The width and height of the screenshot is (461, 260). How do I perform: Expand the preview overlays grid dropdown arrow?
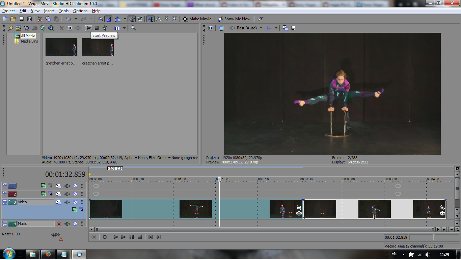(276, 28)
